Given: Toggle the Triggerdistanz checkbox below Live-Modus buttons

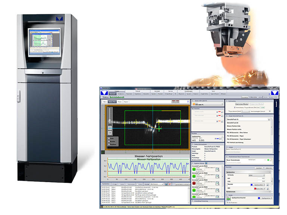Looking at the screenshot, I should point(235,107).
